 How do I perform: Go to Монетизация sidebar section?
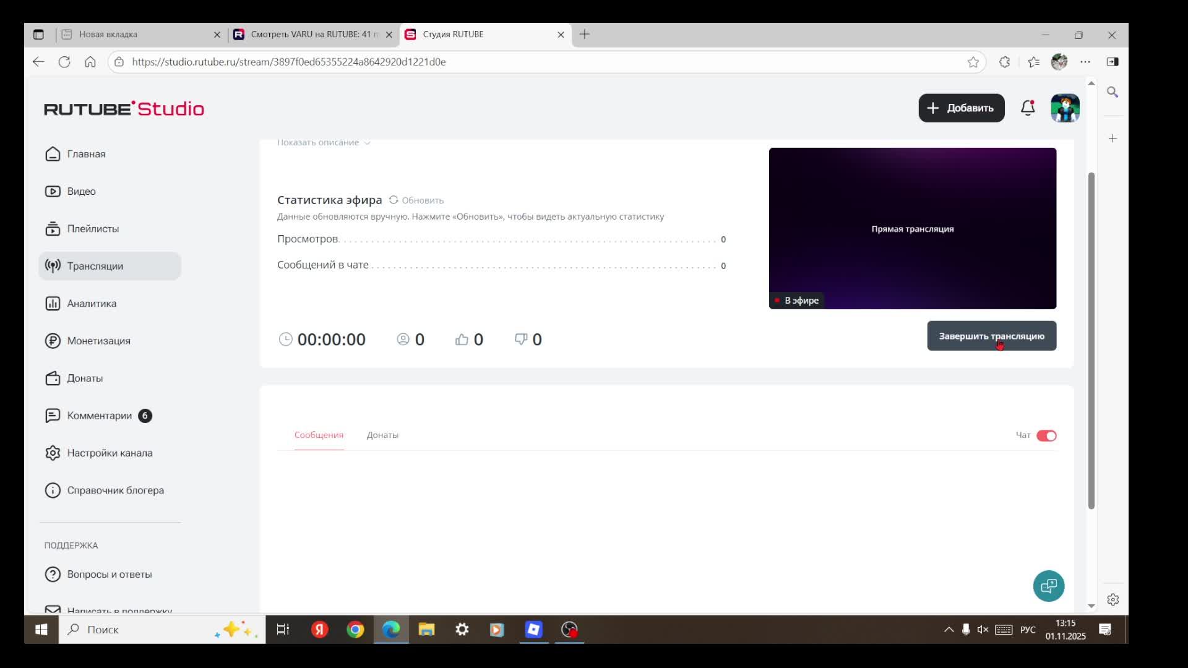pyautogui.click(x=98, y=341)
